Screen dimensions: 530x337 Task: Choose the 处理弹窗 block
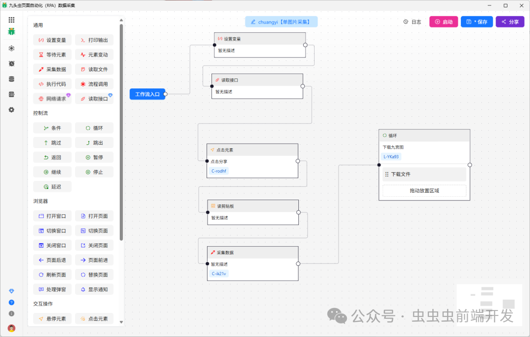point(53,289)
